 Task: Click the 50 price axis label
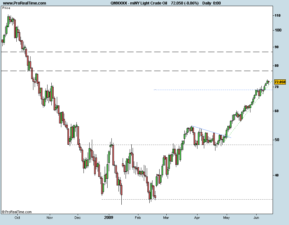[x=276, y=140]
